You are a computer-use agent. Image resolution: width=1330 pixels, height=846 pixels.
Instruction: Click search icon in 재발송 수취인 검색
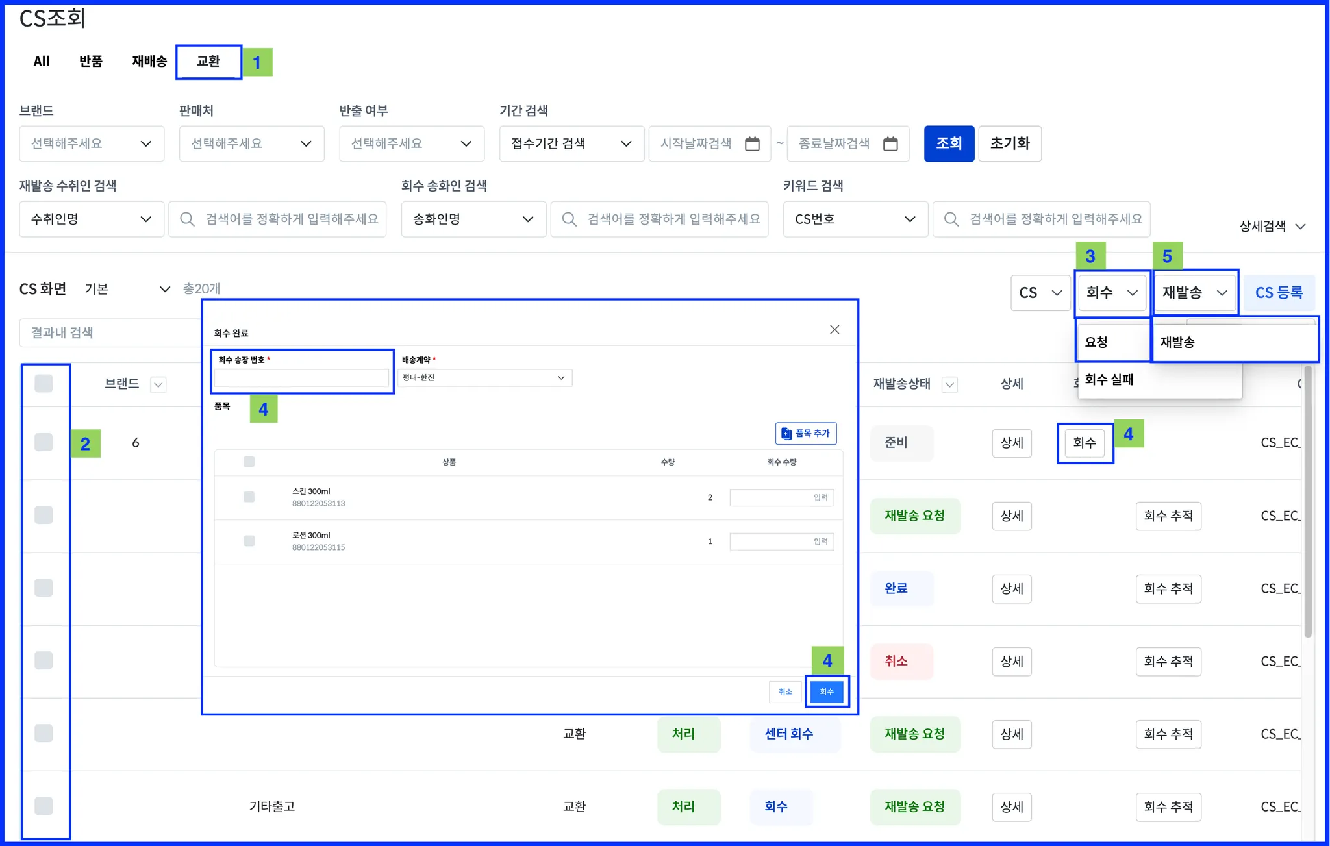coord(187,219)
